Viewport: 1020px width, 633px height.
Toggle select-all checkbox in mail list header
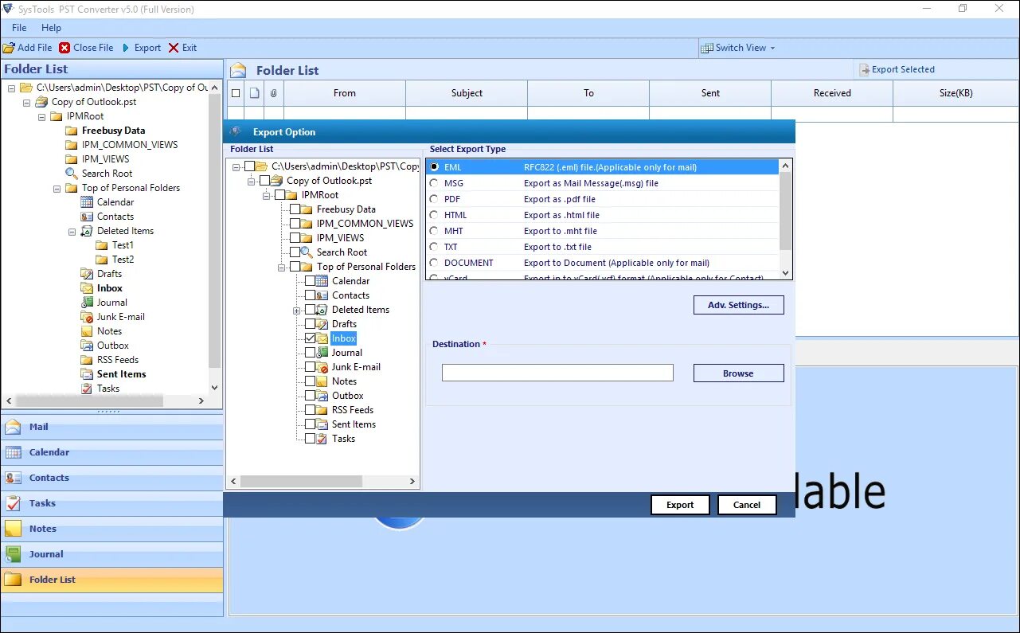tap(236, 93)
